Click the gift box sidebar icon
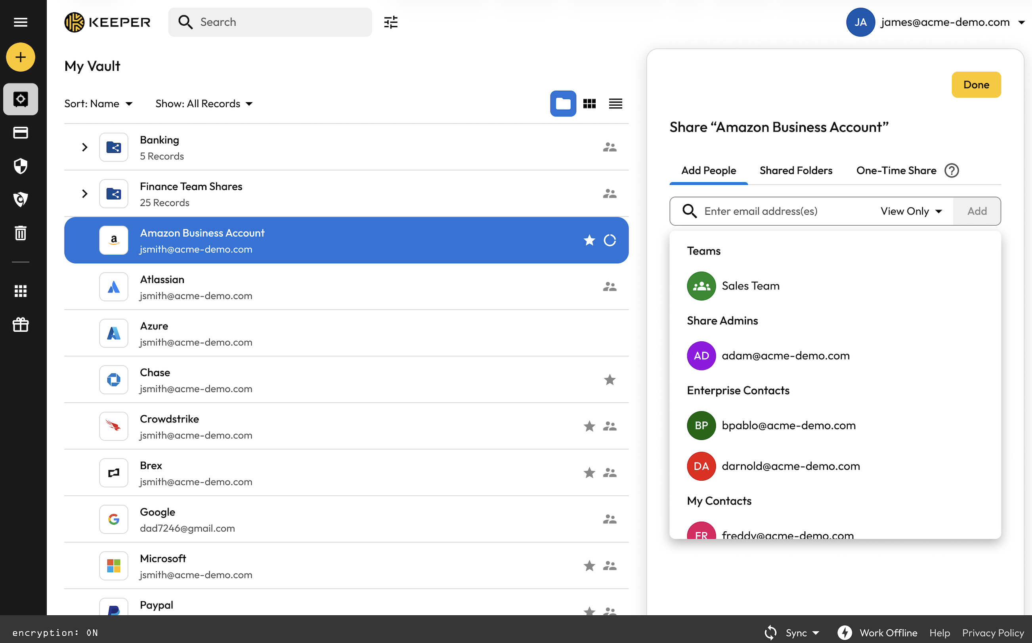This screenshot has height=643, width=1032. [x=21, y=325]
